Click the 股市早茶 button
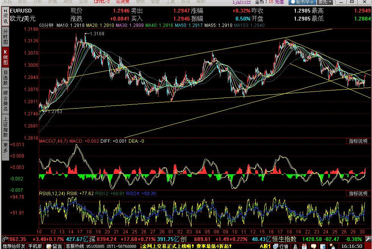This screenshot has width=372, height=249. click(302, 2)
